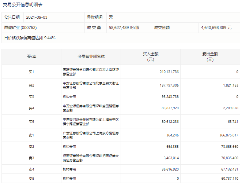Screen dimensions: 242x183
Task: Select buy amount 210,131,736
Action: (x=169, y=72)
